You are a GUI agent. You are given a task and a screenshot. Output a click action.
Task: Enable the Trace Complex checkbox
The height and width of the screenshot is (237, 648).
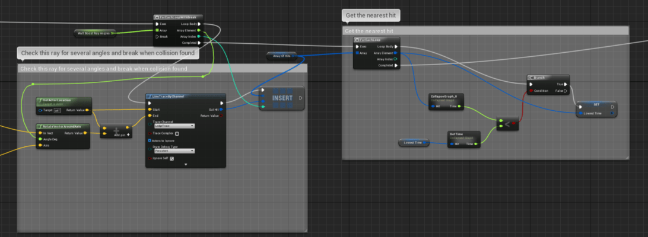coord(177,134)
